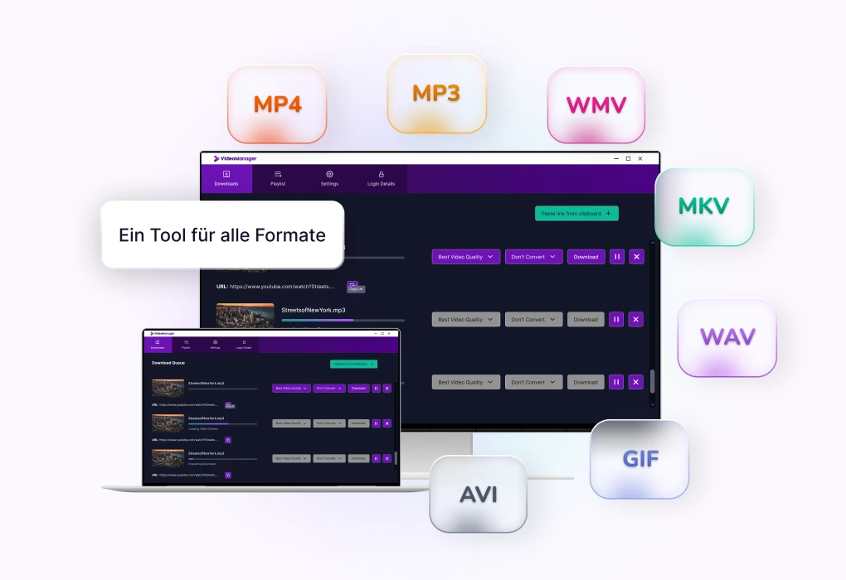Pause the bottom download row on large monitor
This screenshot has height=580, width=846.
(x=616, y=382)
